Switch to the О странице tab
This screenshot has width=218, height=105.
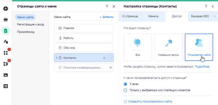pos(130,16)
